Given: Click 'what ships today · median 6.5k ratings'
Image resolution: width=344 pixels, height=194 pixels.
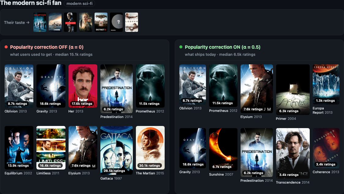Looking at the screenshot, I should [220, 55].
